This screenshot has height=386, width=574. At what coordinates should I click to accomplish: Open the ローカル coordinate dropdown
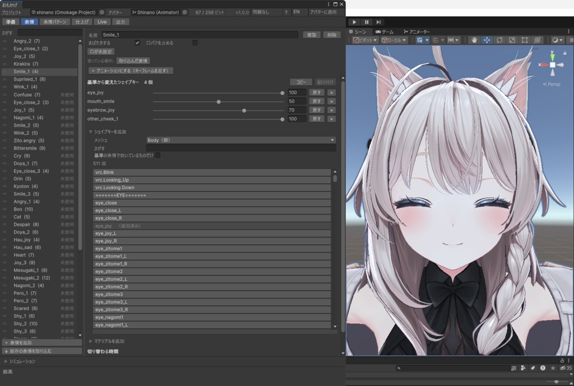(x=394, y=40)
